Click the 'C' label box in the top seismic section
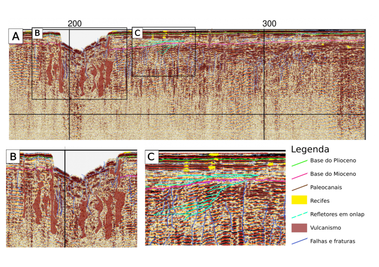Screen dimensions: 379x267 tap(137, 33)
